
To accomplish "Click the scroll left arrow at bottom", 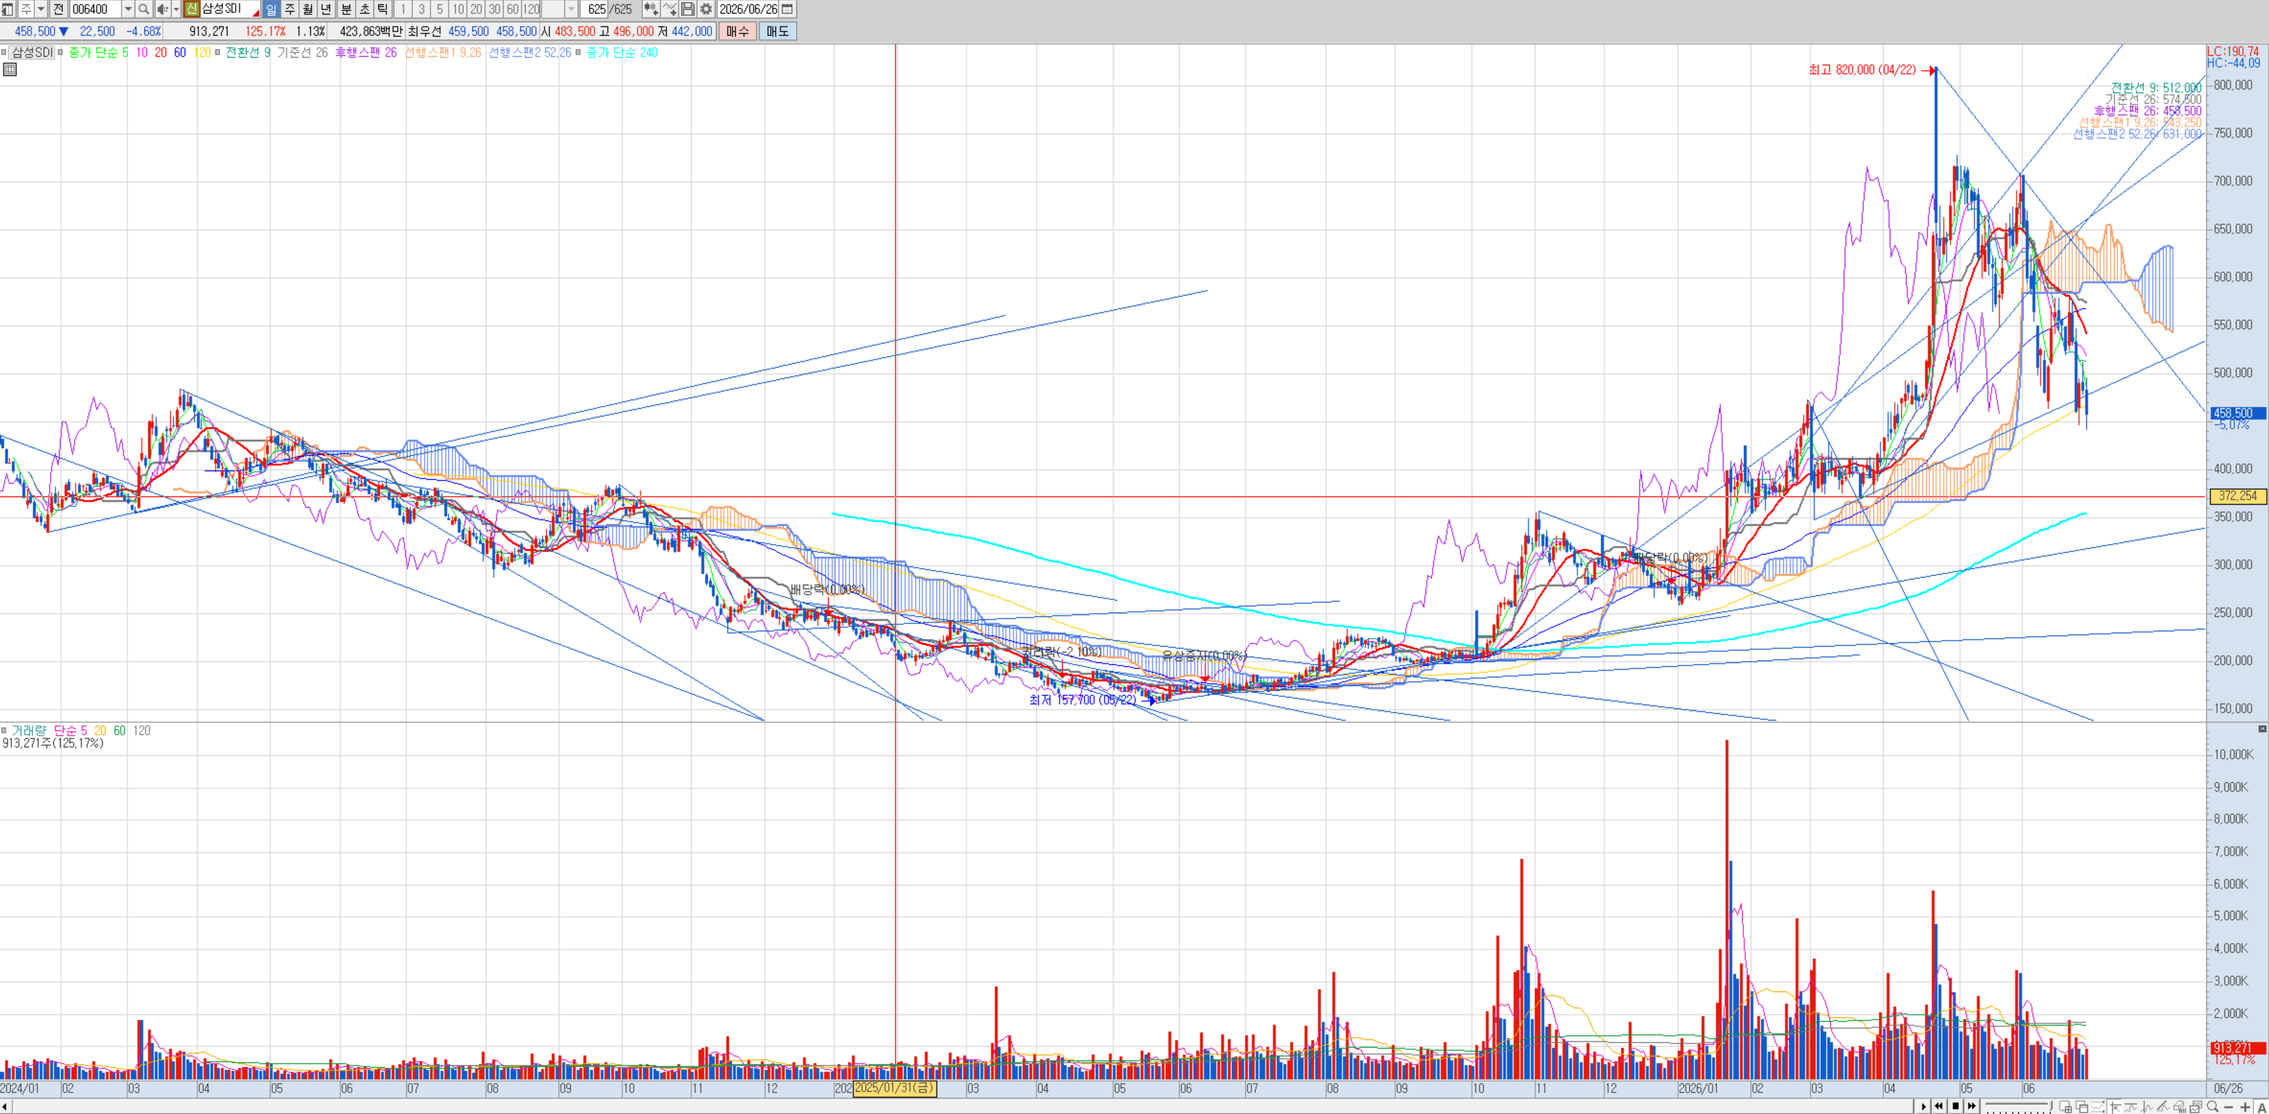I will click(x=5, y=1106).
